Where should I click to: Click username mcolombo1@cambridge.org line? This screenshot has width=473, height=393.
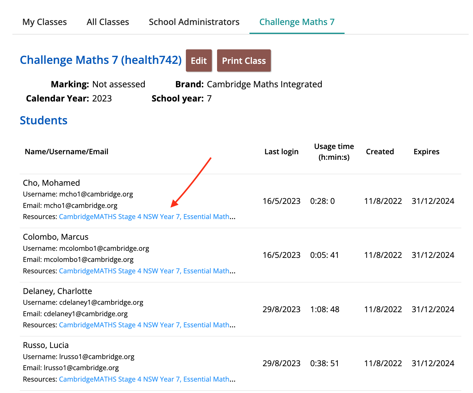click(86, 248)
